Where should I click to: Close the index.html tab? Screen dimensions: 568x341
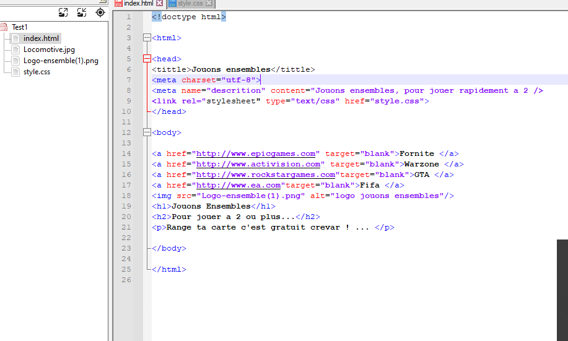(x=159, y=3)
